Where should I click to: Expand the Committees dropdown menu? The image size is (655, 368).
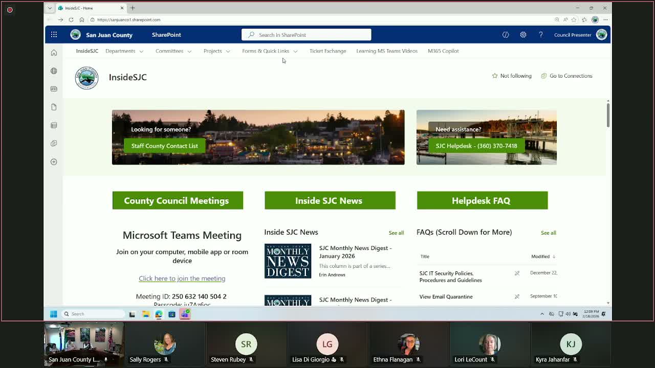[x=173, y=51]
